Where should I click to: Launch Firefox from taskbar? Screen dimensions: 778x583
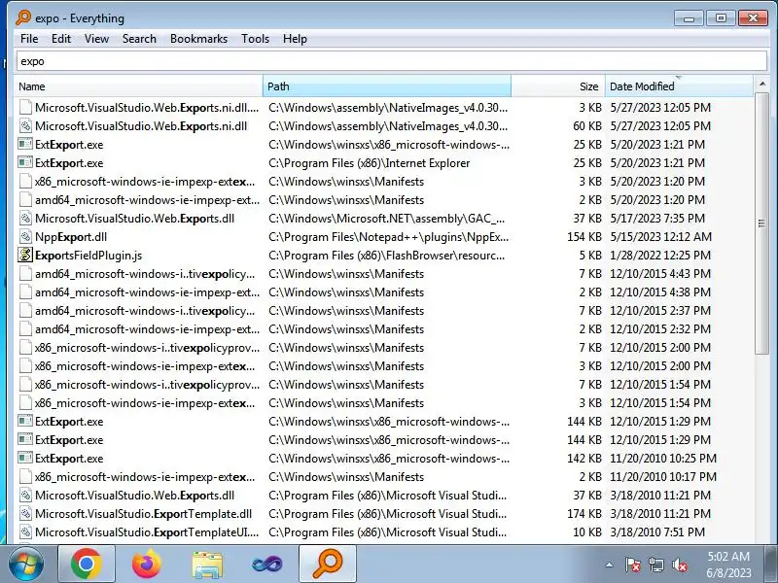pos(147,564)
